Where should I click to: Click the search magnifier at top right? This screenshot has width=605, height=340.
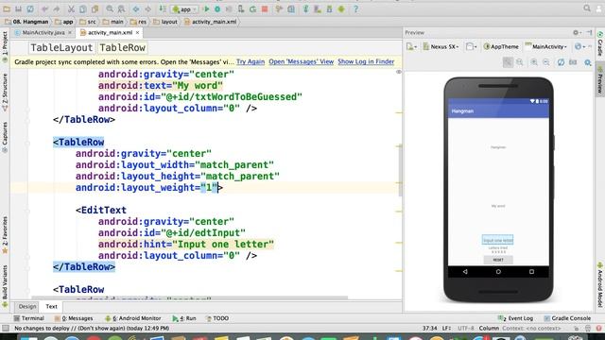pos(587,8)
